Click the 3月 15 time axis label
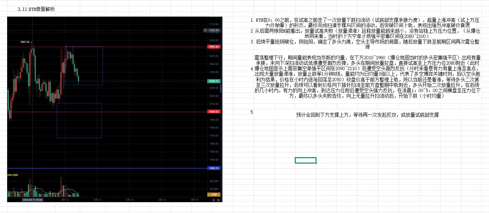Screen dimensions: 489x213 (x=162, y=200)
